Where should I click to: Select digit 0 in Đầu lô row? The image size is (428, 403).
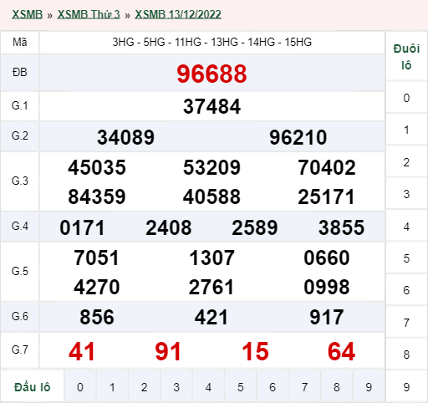(80, 387)
